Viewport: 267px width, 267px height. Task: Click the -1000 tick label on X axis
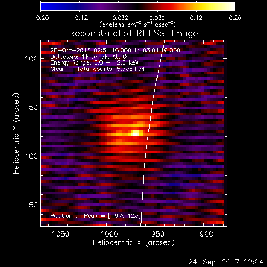tap(106, 234)
